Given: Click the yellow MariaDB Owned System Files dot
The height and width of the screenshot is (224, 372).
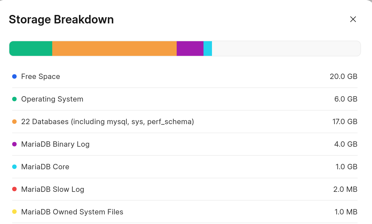Looking at the screenshot, I should point(14,212).
